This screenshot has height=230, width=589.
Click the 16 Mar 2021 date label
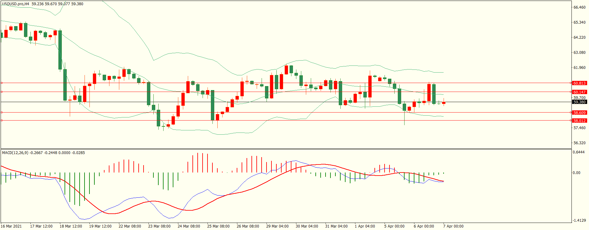tap(11, 226)
